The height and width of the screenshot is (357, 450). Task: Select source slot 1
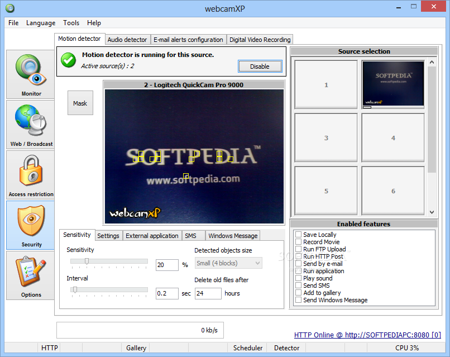pos(326,84)
